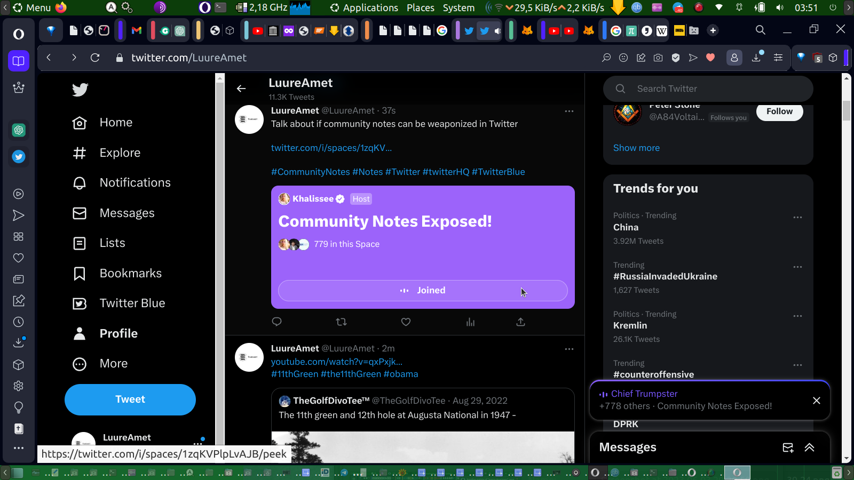Open Notifications in Twitter navigation
This screenshot has height=480, width=854.
[x=122, y=183]
